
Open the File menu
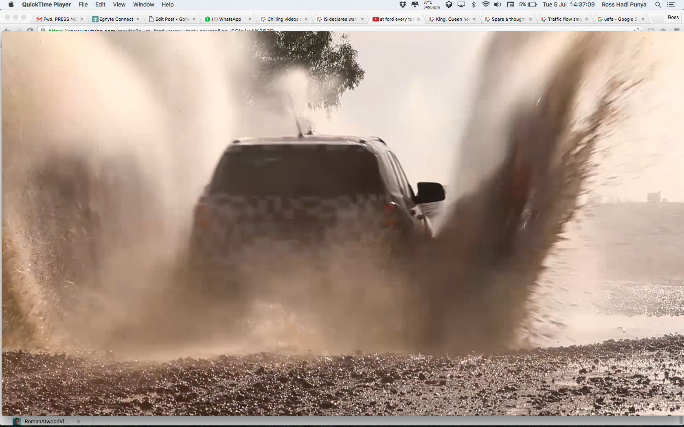point(83,4)
